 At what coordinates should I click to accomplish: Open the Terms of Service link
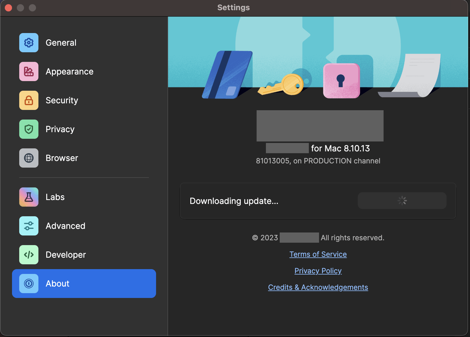pyautogui.click(x=318, y=254)
